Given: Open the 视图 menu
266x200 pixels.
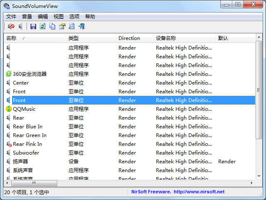Looking at the screenshot, I should tap(59, 17).
